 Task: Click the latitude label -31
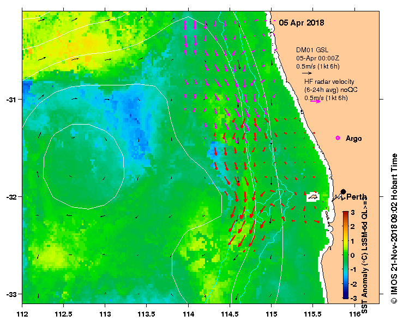click(10, 99)
